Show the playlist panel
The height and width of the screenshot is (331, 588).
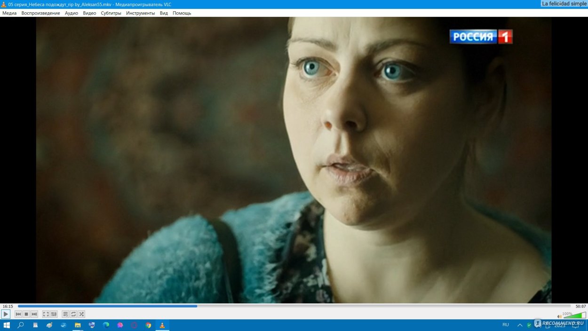tap(65, 314)
